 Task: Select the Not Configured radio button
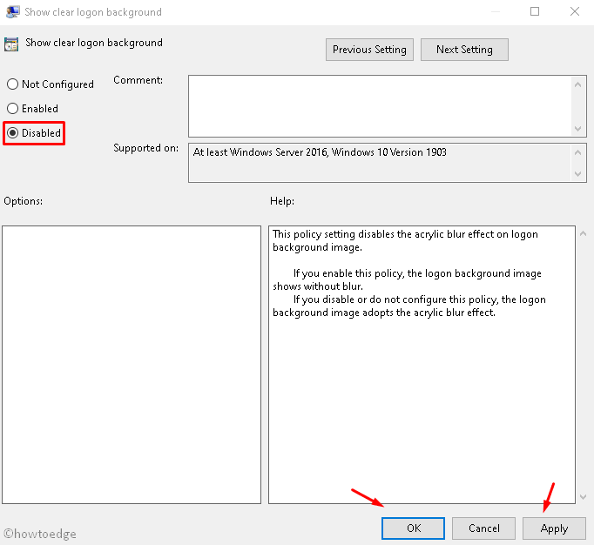(12, 84)
